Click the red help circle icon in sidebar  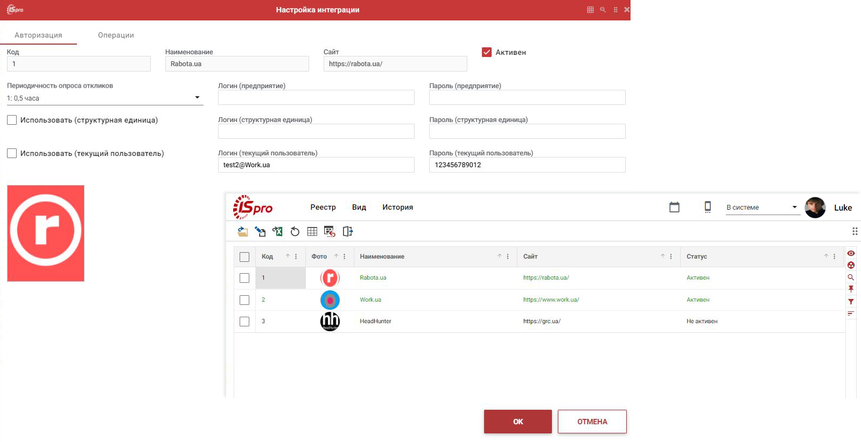coord(851,265)
